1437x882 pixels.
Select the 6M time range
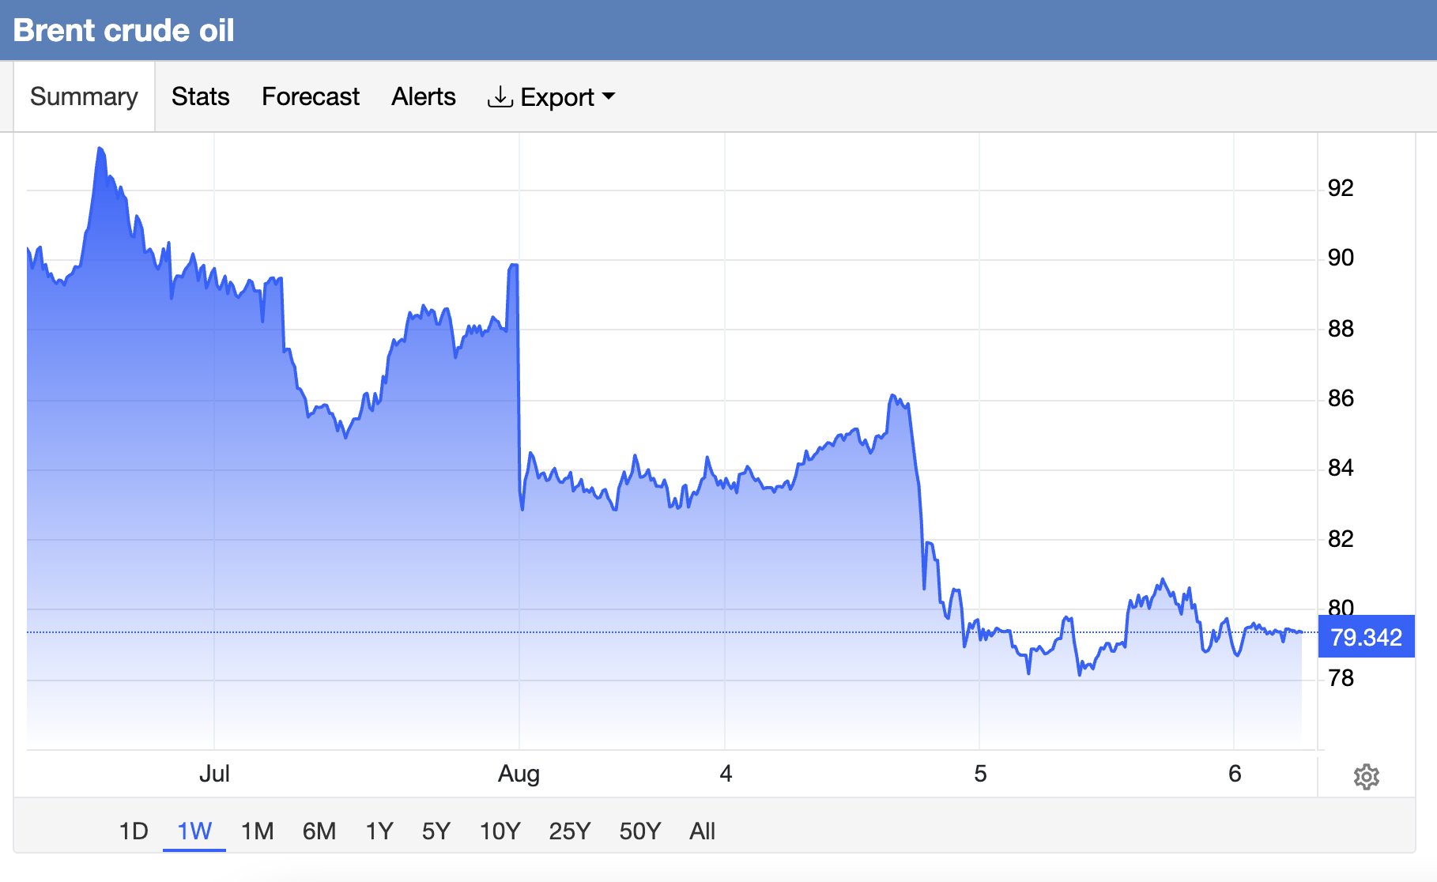pos(319,831)
